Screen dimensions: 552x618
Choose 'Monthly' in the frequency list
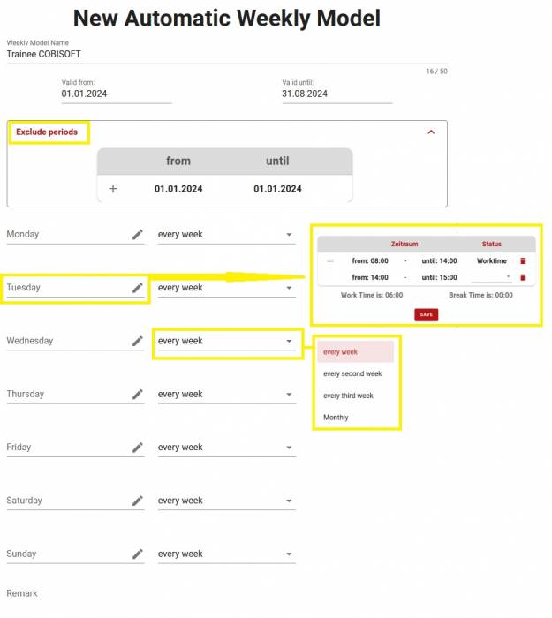click(336, 418)
